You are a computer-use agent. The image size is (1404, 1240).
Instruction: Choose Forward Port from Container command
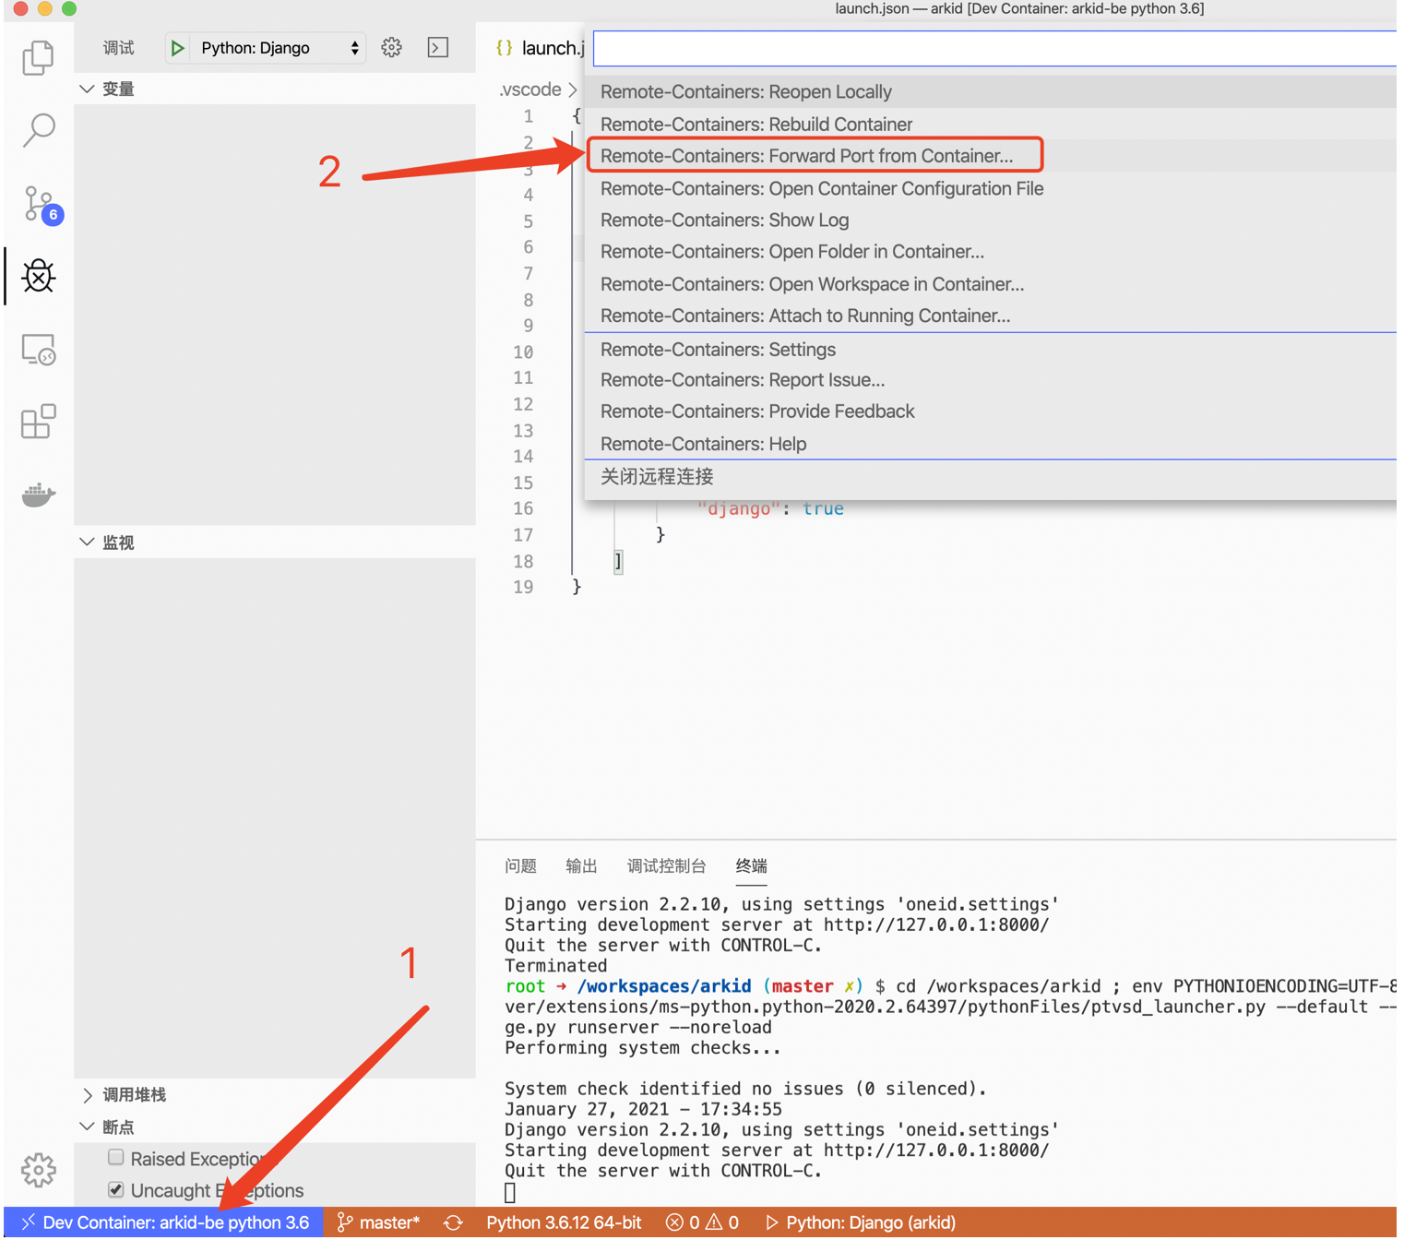point(990,156)
